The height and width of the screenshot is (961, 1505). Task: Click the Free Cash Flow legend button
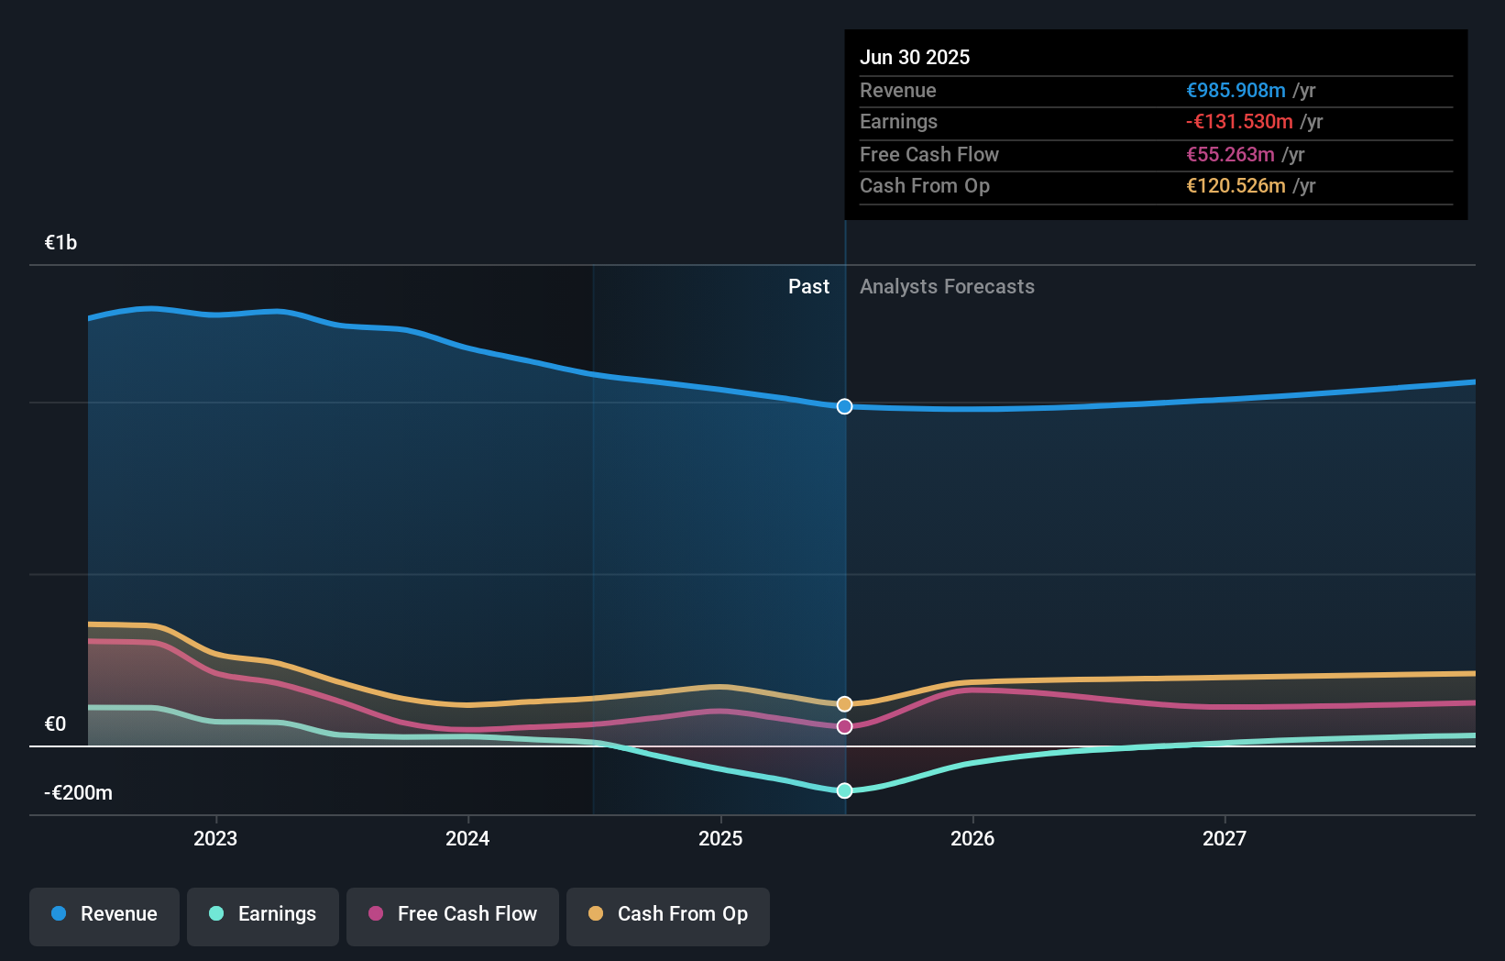tap(452, 914)
